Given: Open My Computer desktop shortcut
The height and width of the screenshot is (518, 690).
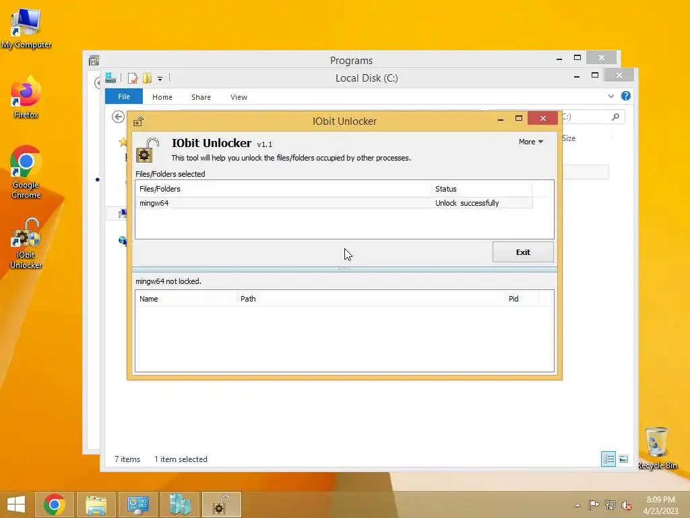Looking at the screenshot, I should 26,29.
